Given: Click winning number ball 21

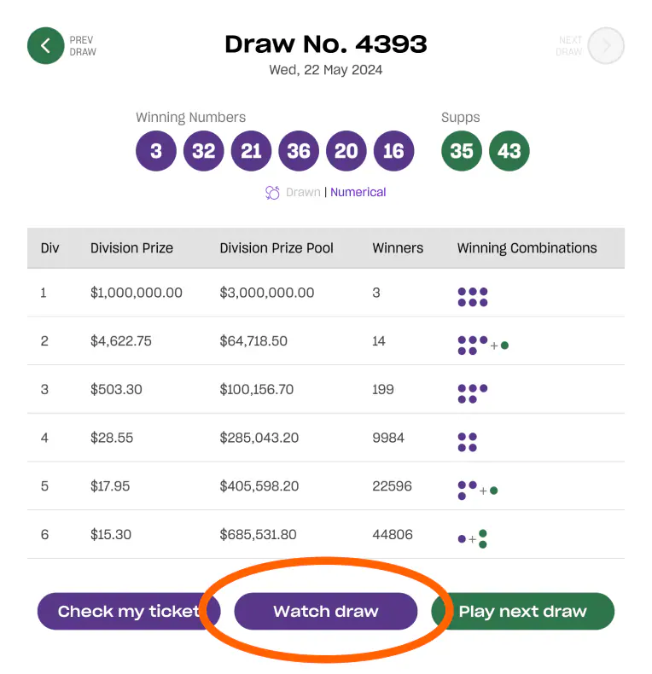Looking at the screenshot, I should click(251, 151).
